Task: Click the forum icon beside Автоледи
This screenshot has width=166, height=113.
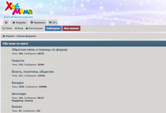Action: (x=7, y=97)
